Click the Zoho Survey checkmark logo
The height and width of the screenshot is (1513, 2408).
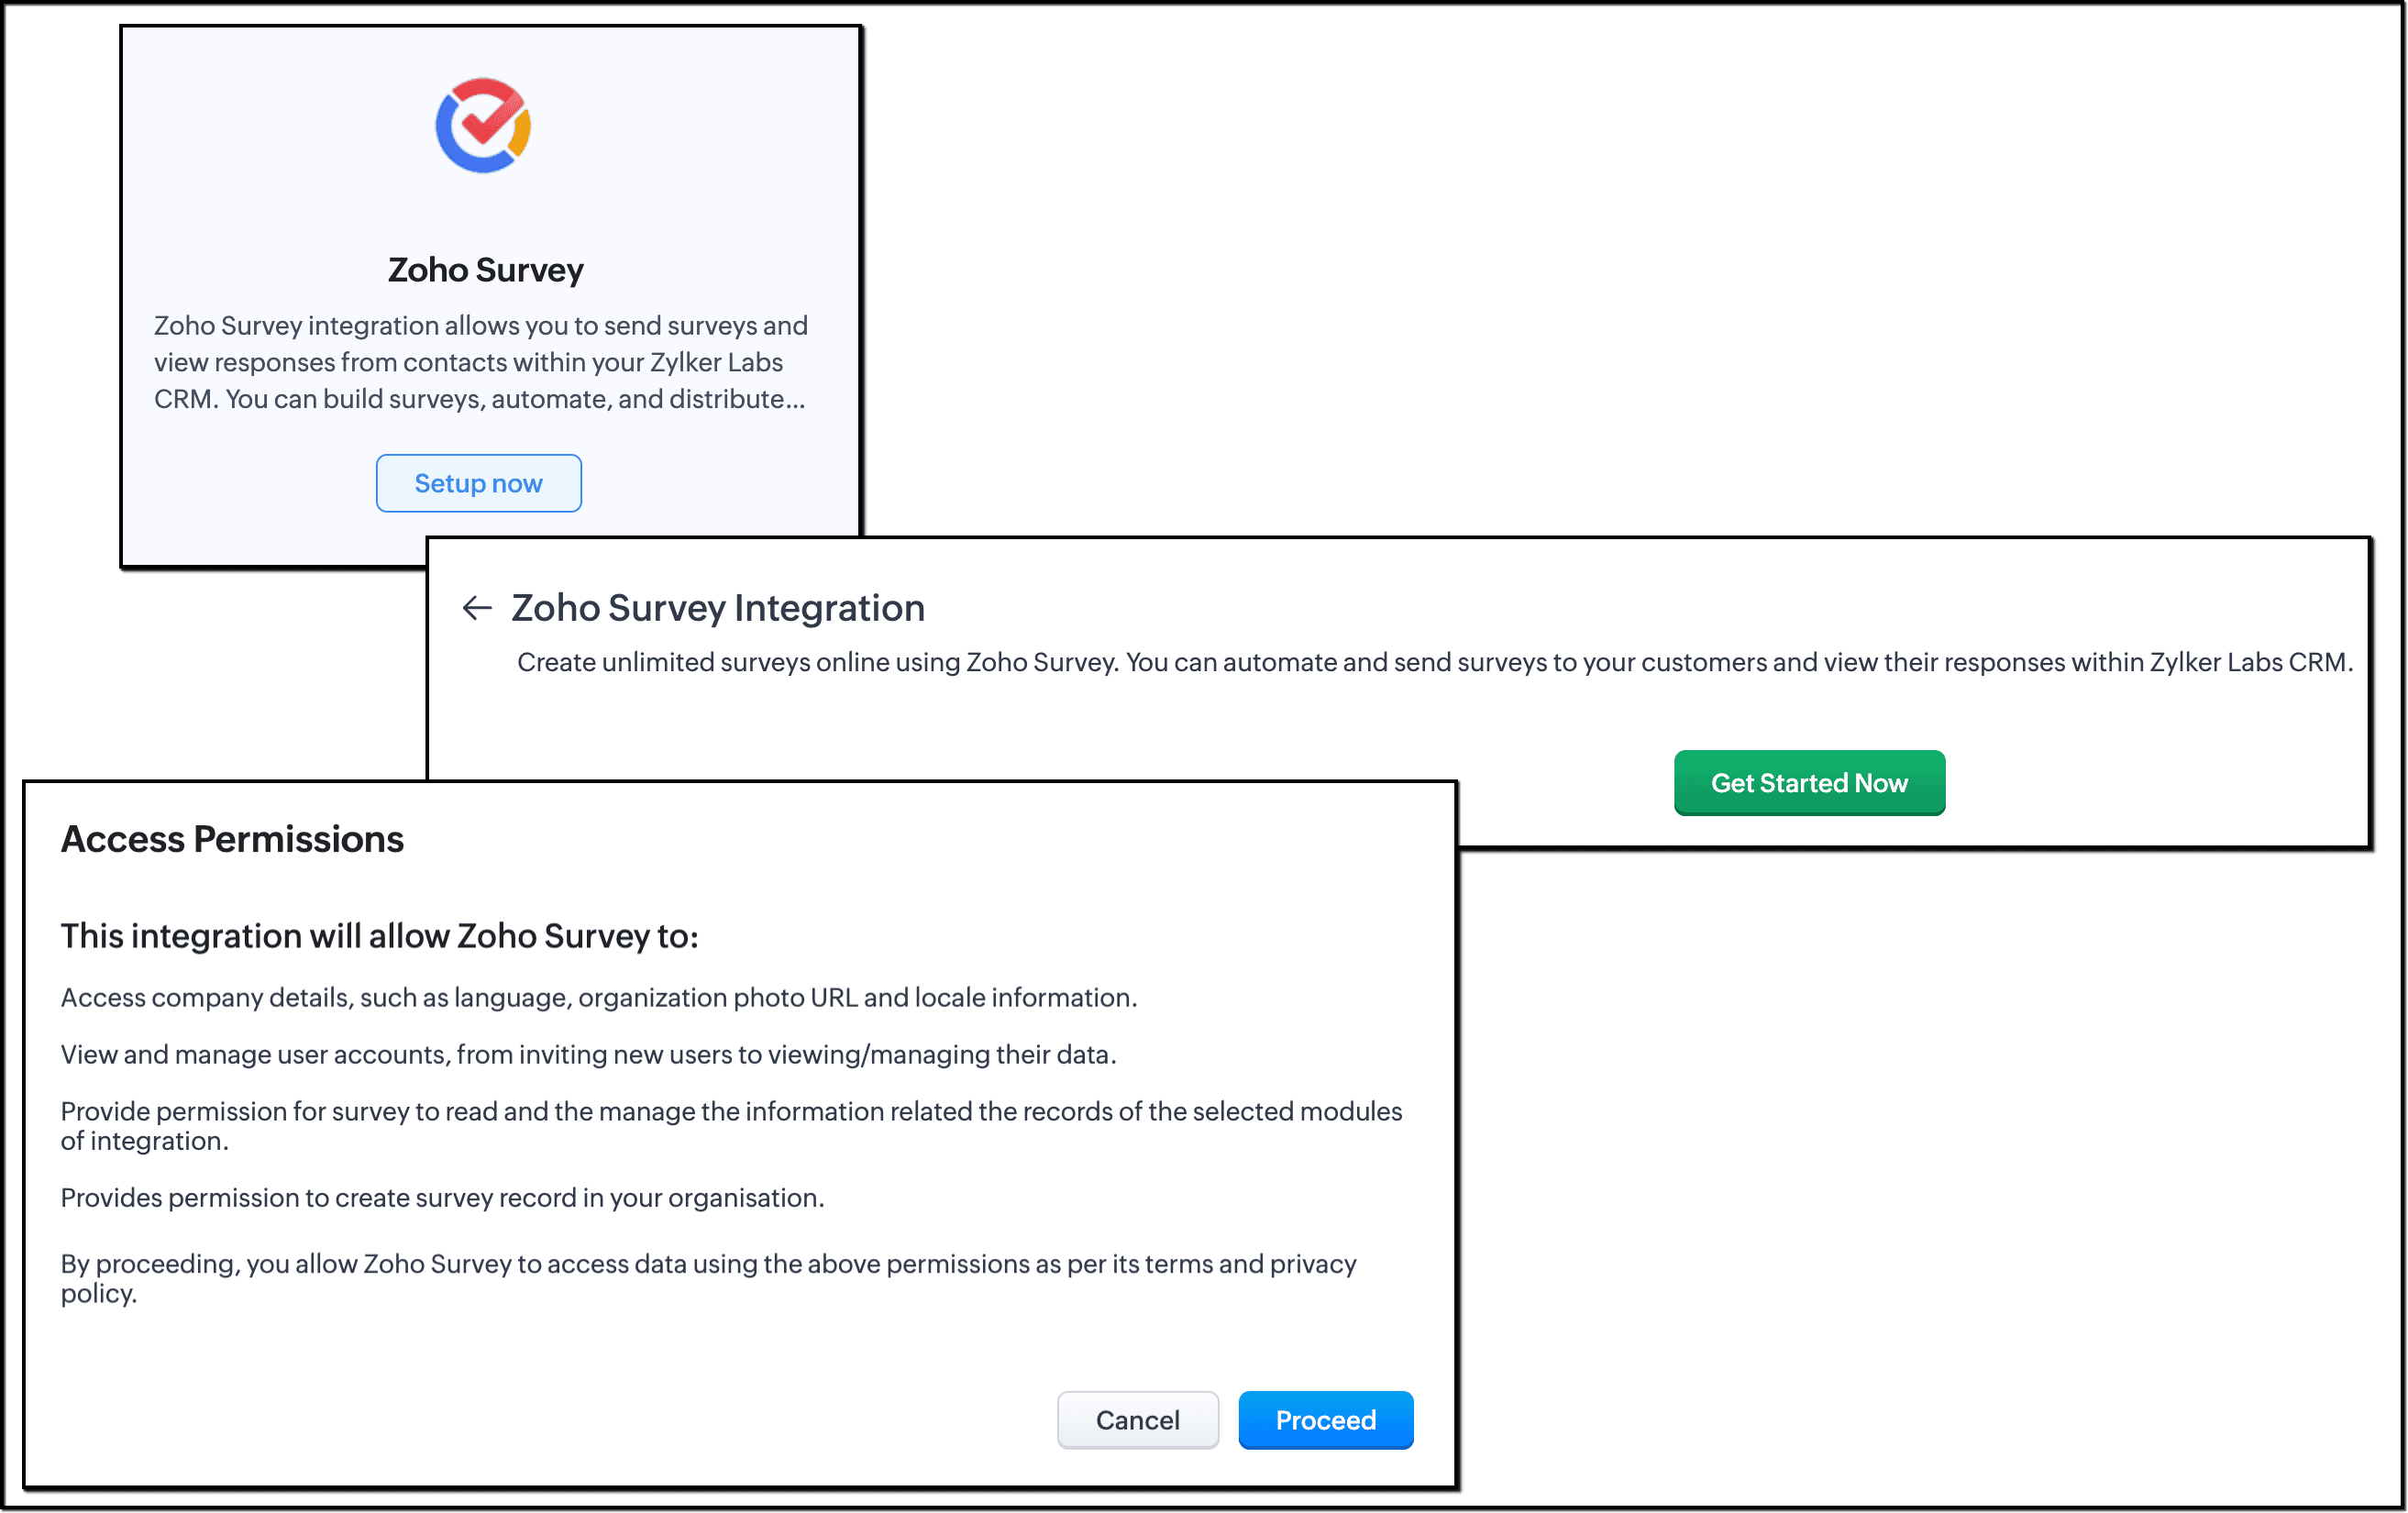pos(483,126)
